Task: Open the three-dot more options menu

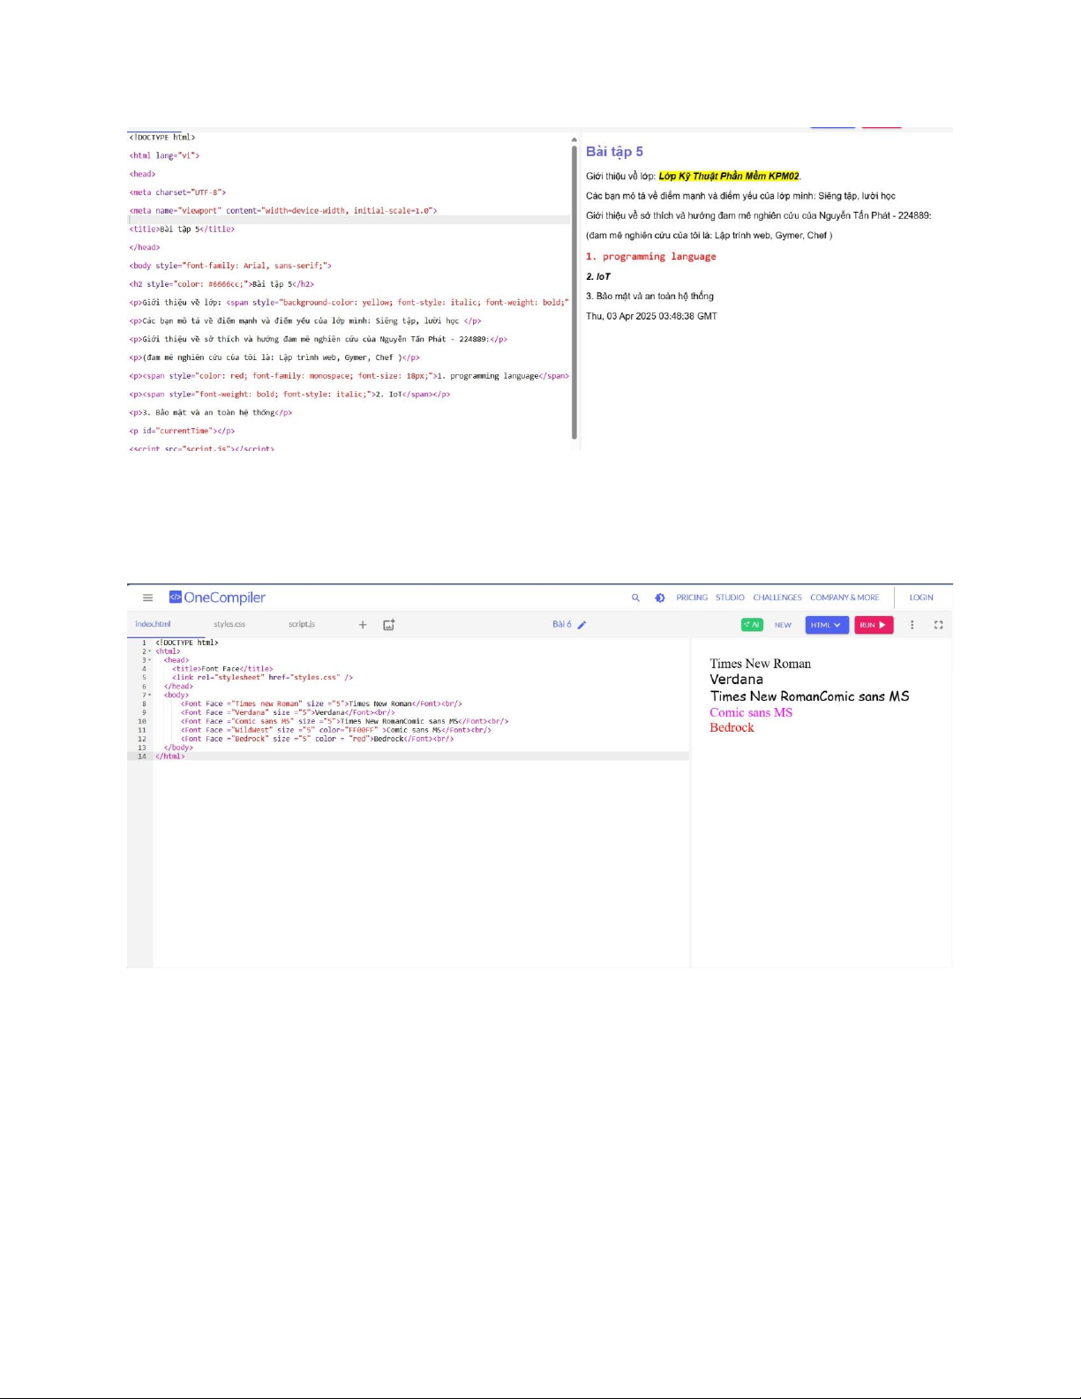Action: click(912, 625)
